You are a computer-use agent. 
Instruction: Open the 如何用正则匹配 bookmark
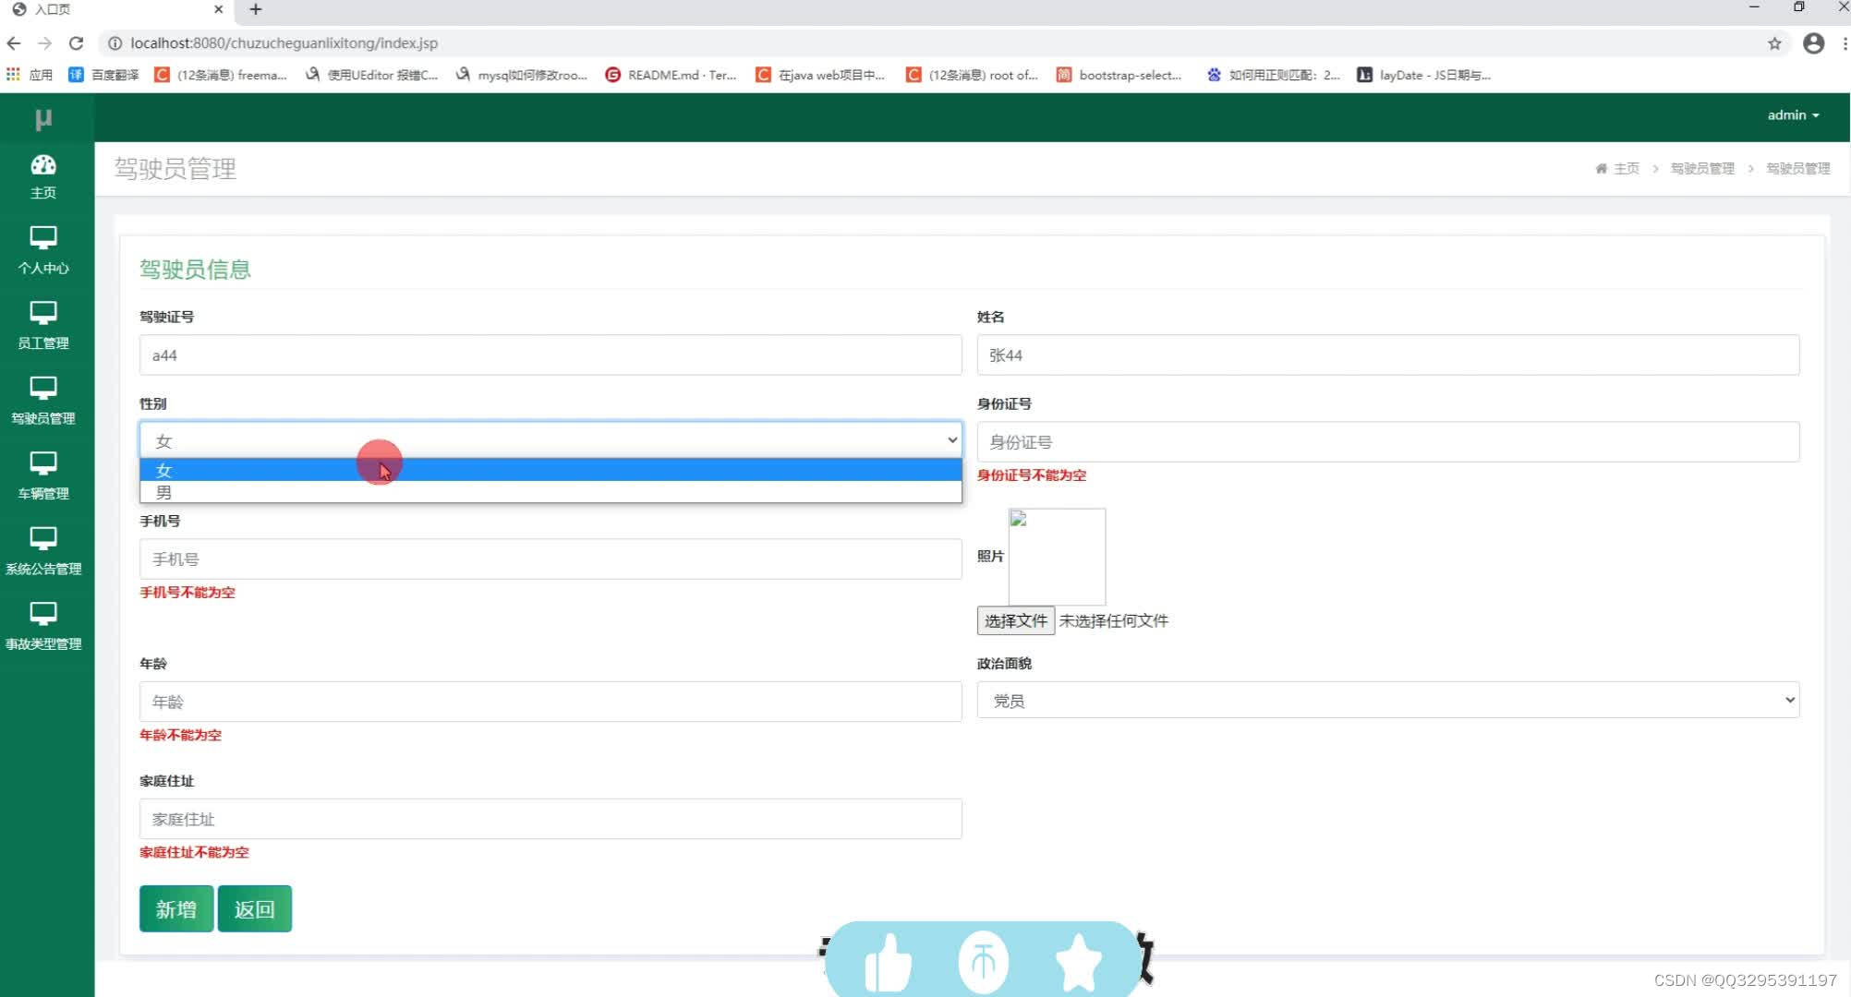1274,75
